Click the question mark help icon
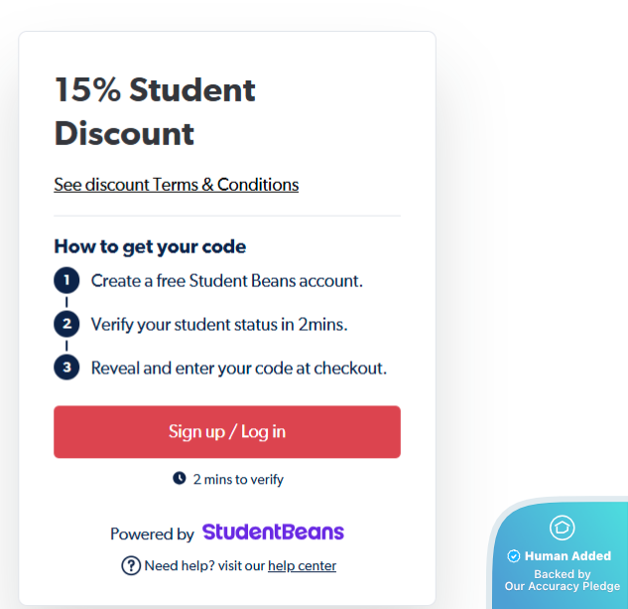The width and height of the screenshot is (628, 609). coord(131,565)
